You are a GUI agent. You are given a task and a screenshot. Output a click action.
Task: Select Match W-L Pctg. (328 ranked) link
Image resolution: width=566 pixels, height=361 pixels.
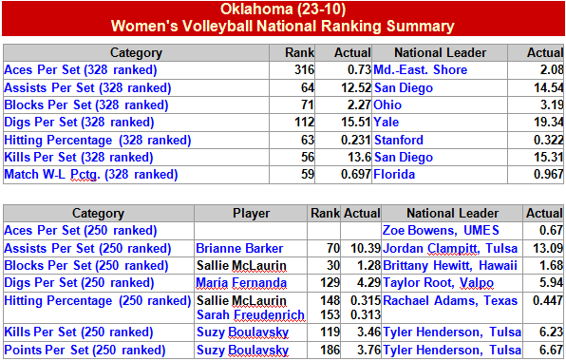click(91, 175)
